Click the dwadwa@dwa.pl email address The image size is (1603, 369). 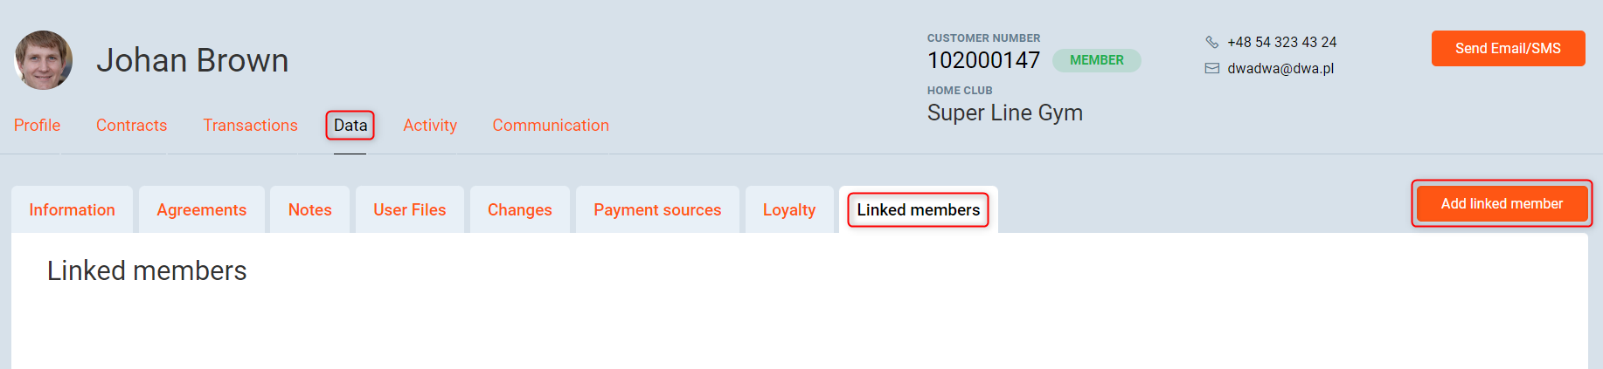click(x=1280, y=68)
